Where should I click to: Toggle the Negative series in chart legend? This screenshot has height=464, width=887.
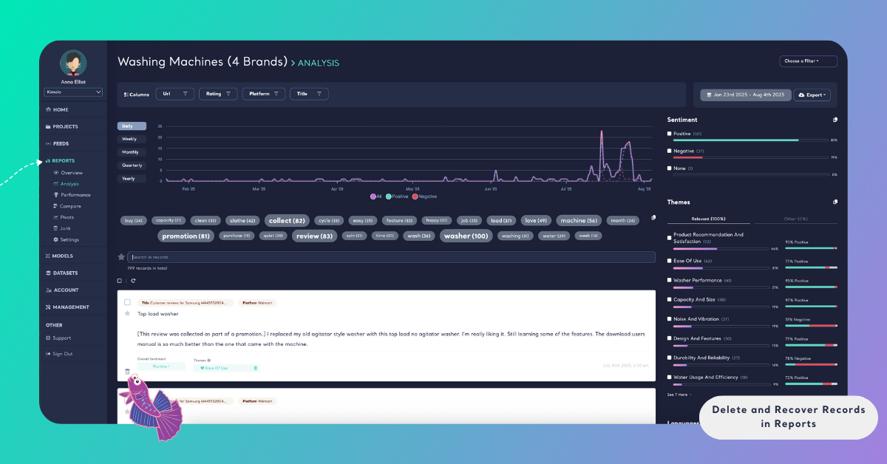click(x=425, y=197)
